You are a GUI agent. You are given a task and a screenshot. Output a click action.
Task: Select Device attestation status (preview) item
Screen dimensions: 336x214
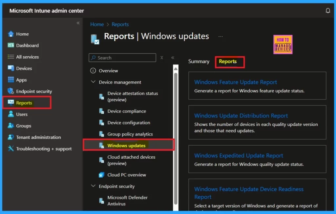click(x=133, y=97)
